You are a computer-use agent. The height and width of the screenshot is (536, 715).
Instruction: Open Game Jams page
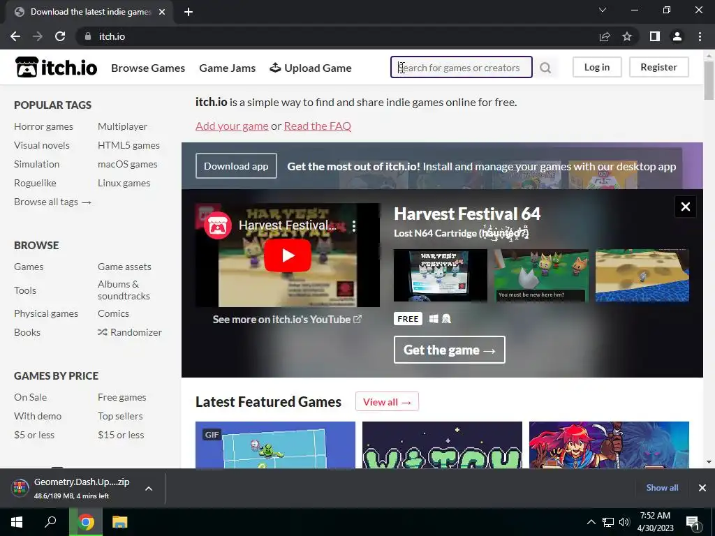pyautogui.click(x=228, y=68)
